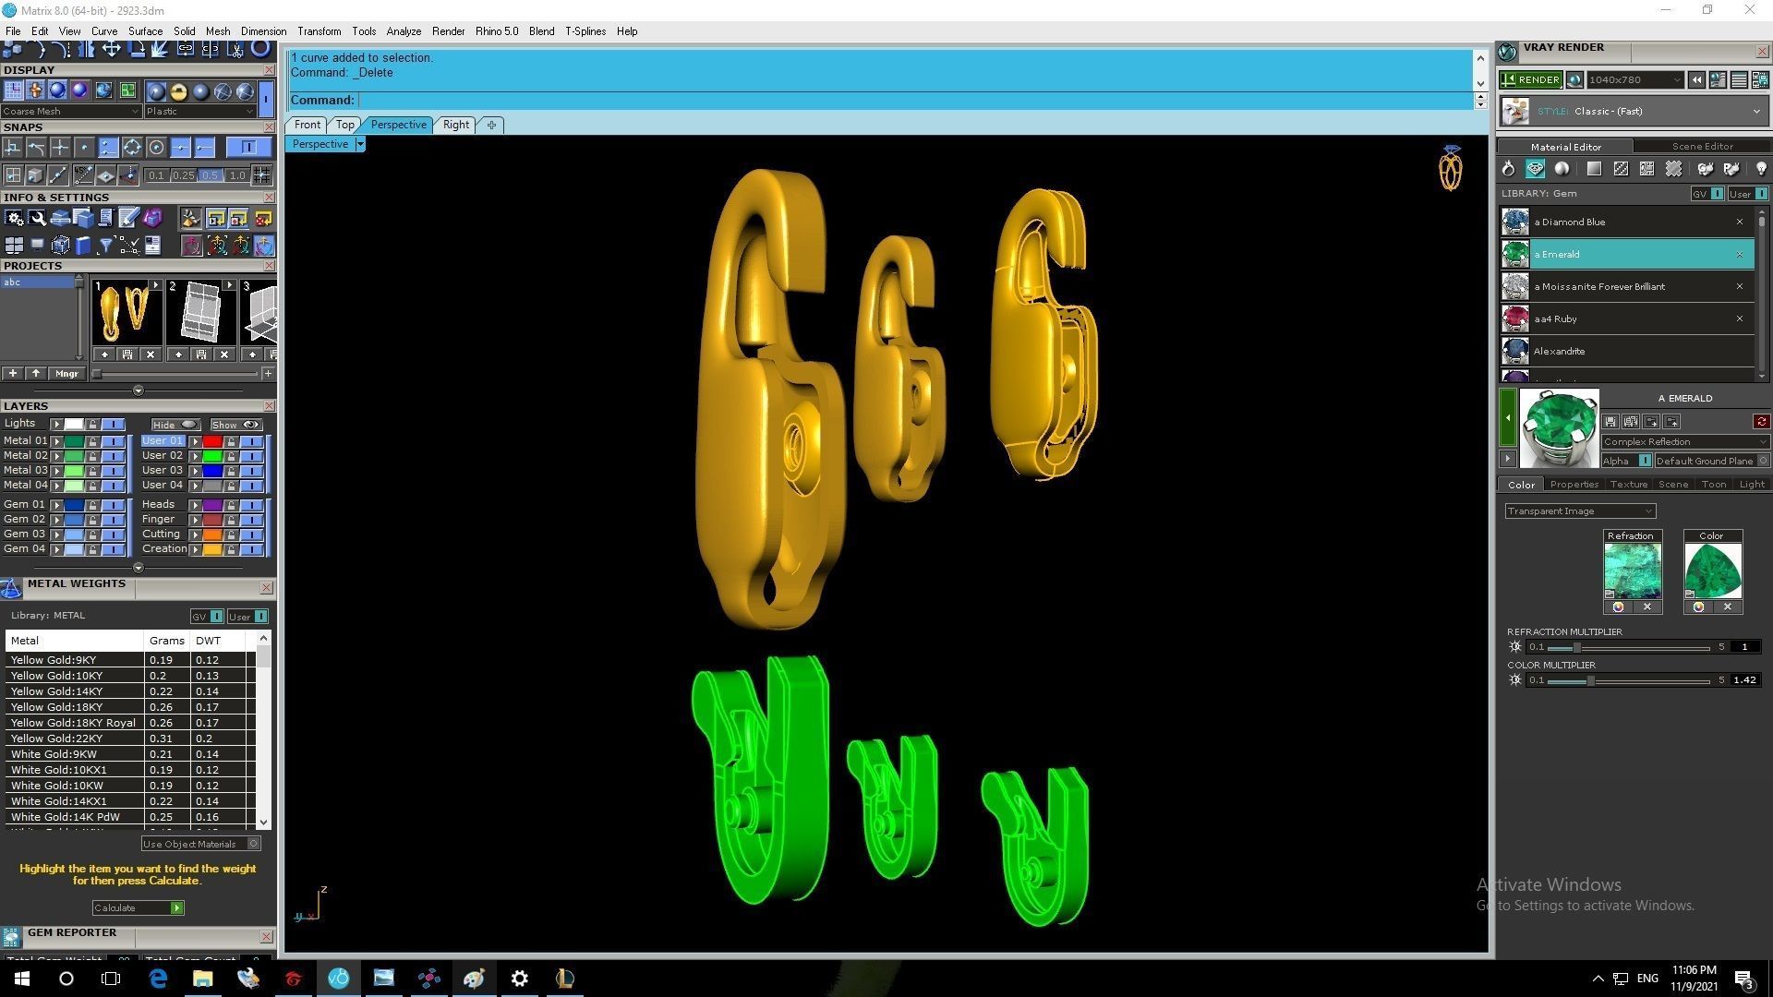
Task: Click the filter funnel icon
Action: pos(105,246)
